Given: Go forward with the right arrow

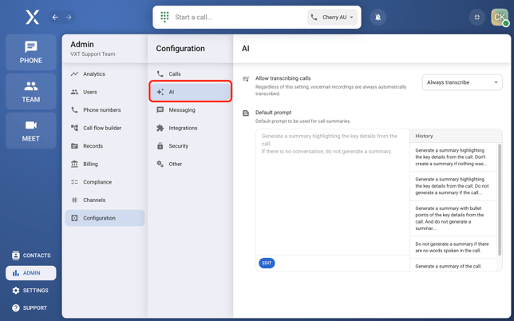Looking at the screenshot, I should 69,17.
